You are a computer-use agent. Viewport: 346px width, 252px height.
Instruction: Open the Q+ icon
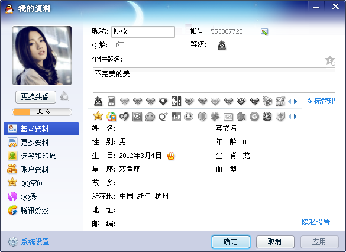pos(163,117)
